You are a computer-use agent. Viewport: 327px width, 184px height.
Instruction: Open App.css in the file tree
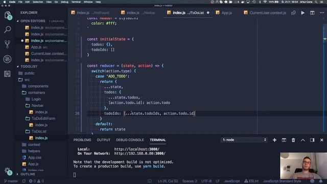pos(35,157)
